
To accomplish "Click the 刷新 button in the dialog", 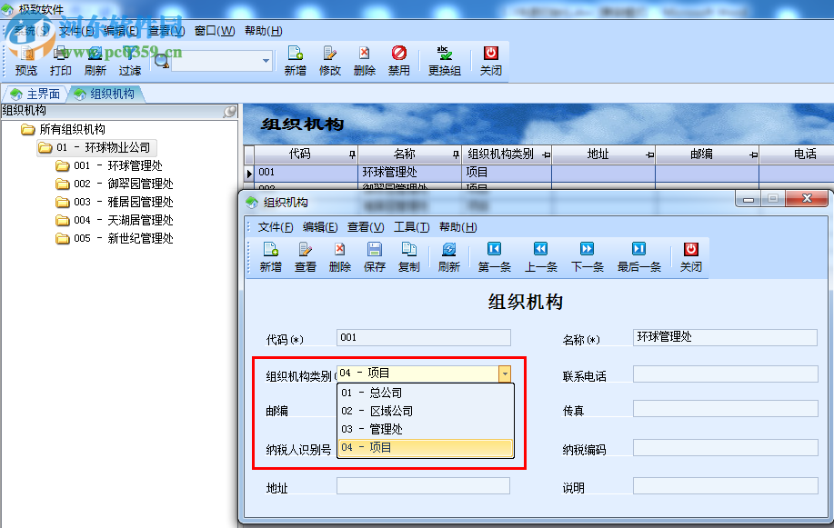I will coord(447,257).
